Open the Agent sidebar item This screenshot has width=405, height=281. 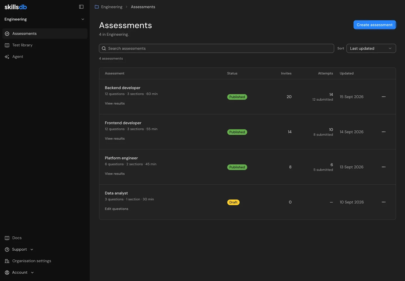45,57
